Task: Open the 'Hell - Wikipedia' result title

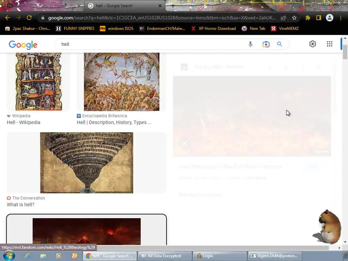Action: pyautogui.click(x=23, y=122)
